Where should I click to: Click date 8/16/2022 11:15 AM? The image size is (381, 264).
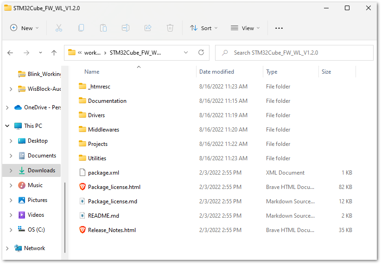coord(223,101)
